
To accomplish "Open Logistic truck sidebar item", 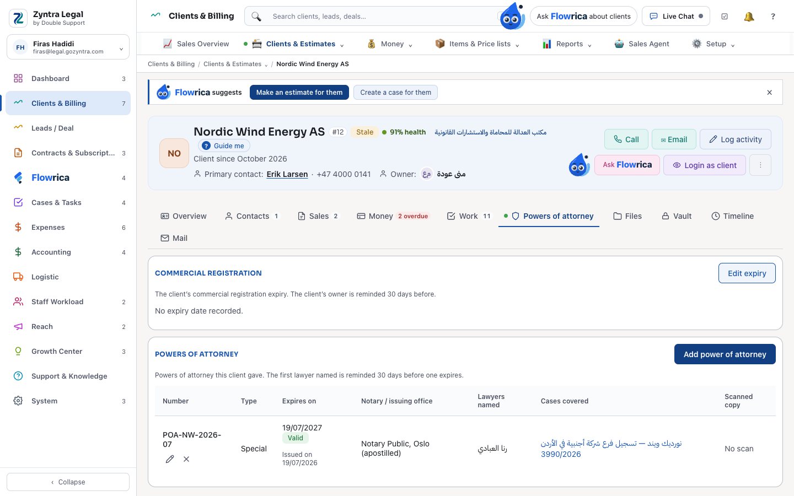I will 68,277.
